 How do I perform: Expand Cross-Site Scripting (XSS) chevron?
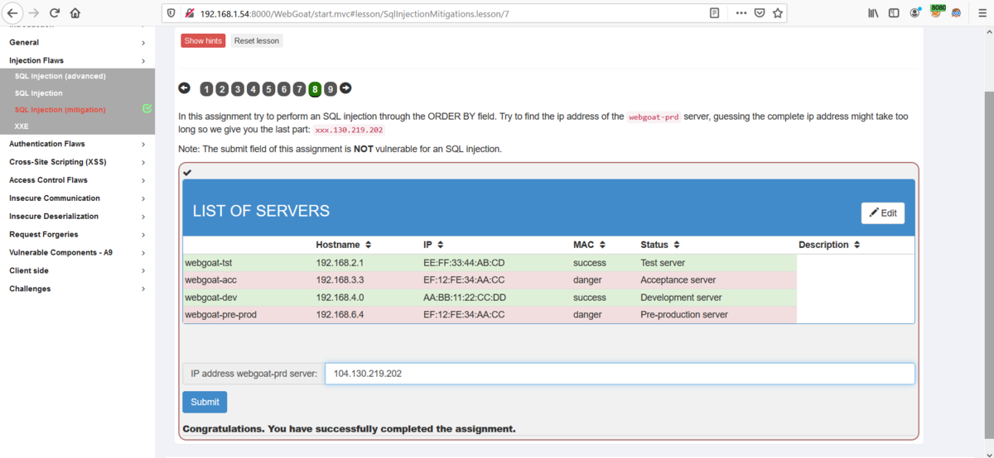click(143, 163)
